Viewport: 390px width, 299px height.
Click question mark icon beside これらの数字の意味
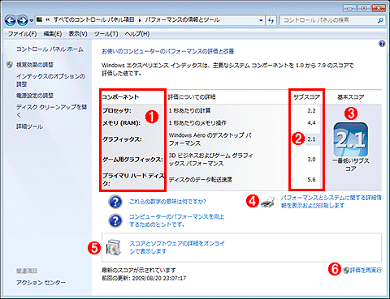(115, 202)
